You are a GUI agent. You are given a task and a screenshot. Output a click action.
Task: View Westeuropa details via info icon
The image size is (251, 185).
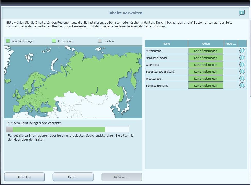[x=242, y=78]
